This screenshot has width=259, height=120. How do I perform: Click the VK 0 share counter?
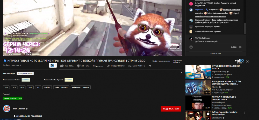click(x=14, y=87)
